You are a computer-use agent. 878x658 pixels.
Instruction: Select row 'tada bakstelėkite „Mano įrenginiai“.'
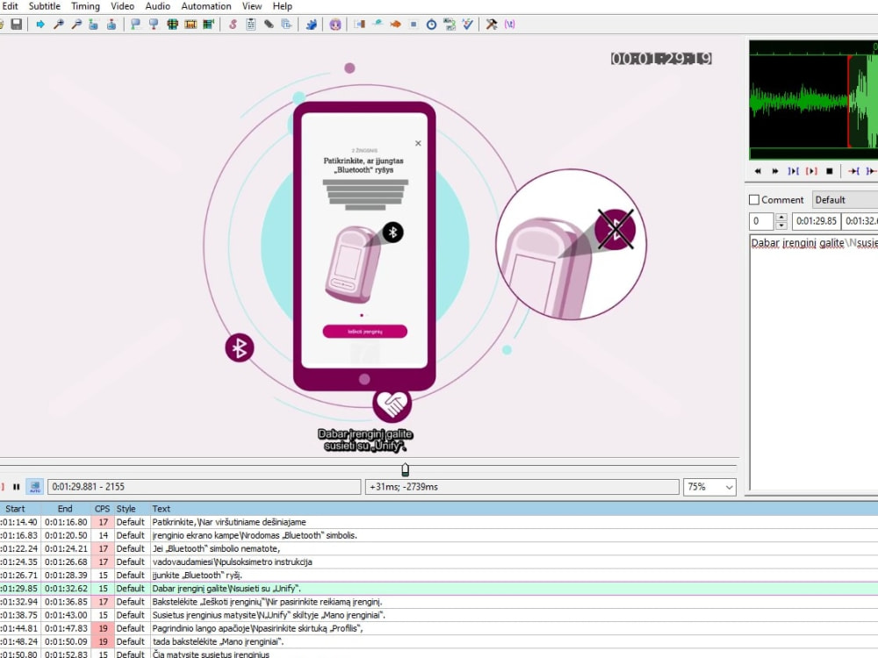click(x=439, y=642)
